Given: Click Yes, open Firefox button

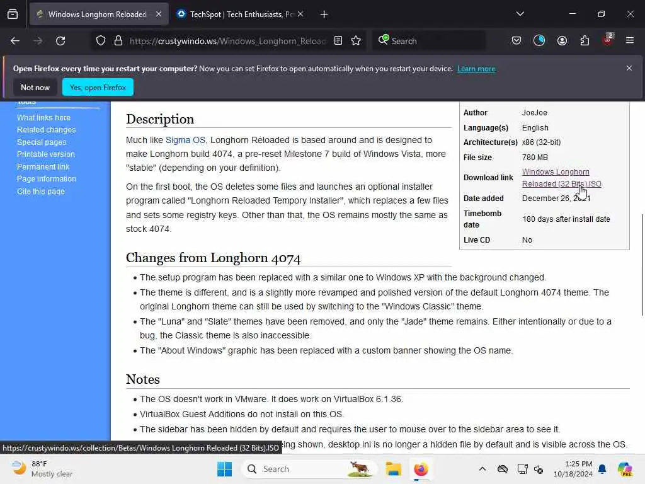Looking at the screenshot, I should coord(98,87).
